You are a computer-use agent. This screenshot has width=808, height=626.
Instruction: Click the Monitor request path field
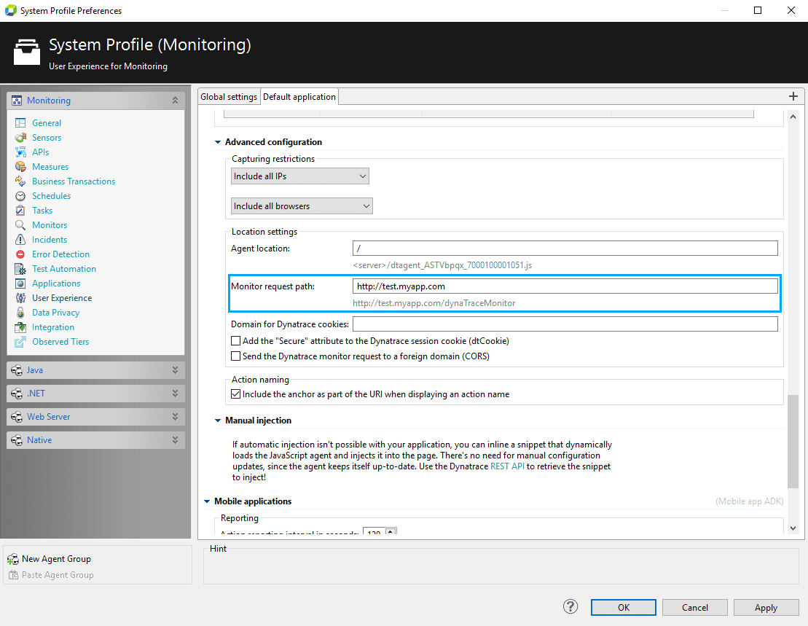(x=565, y=286)
